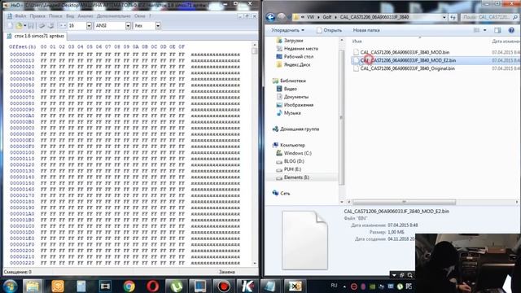The image size is (521, 293).
Task: Click the change view icon in Explorer
Action: (x=476, y=30)
